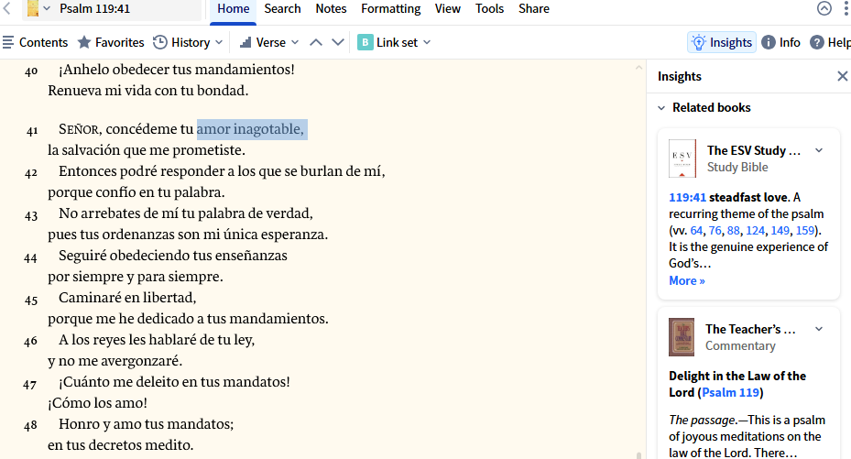Open Help with the question mark icon
The width and height of the screenshot is (851, 459).
point(817,42)
